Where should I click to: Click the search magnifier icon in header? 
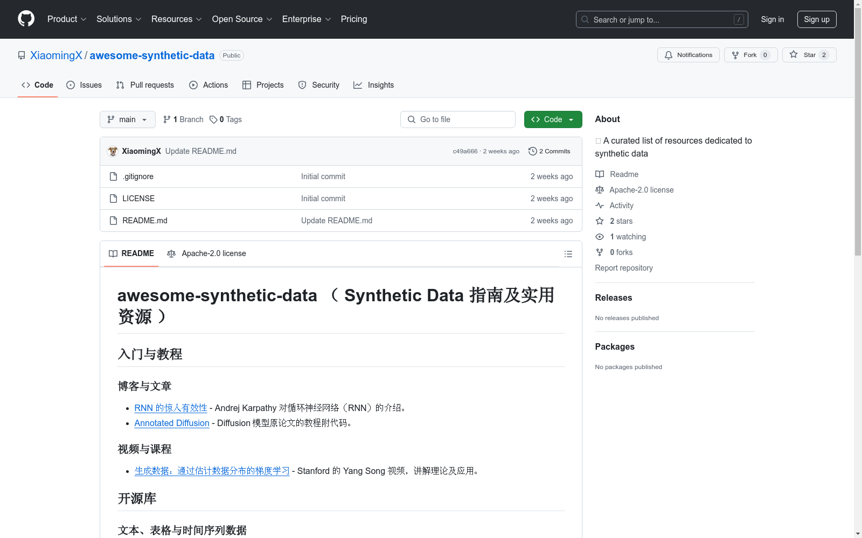[x=585, y=19]
